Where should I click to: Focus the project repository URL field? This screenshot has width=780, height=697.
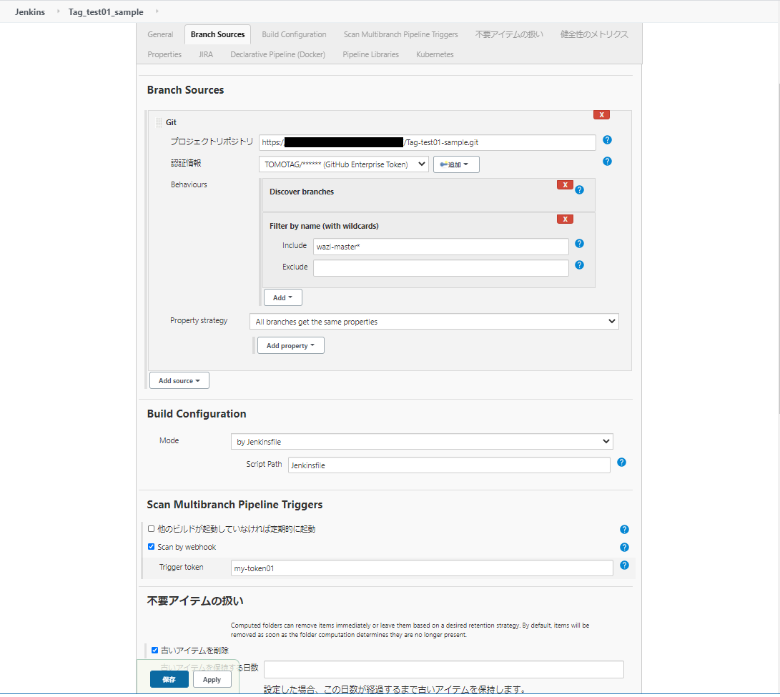tap(428, 142)
